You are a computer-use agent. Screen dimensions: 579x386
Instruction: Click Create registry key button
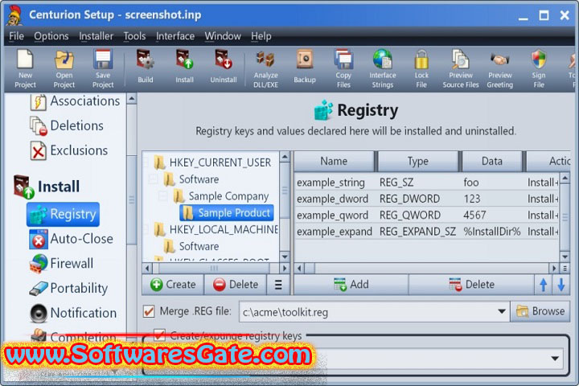[173, 285]
